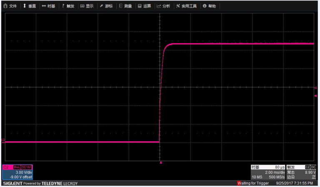The image size is (320, 187).
Task: Click the 时基 timebase descriptor box
Action: tap(268, 172)
